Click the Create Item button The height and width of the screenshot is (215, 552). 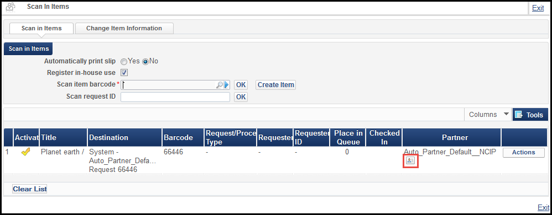[275, 85]
